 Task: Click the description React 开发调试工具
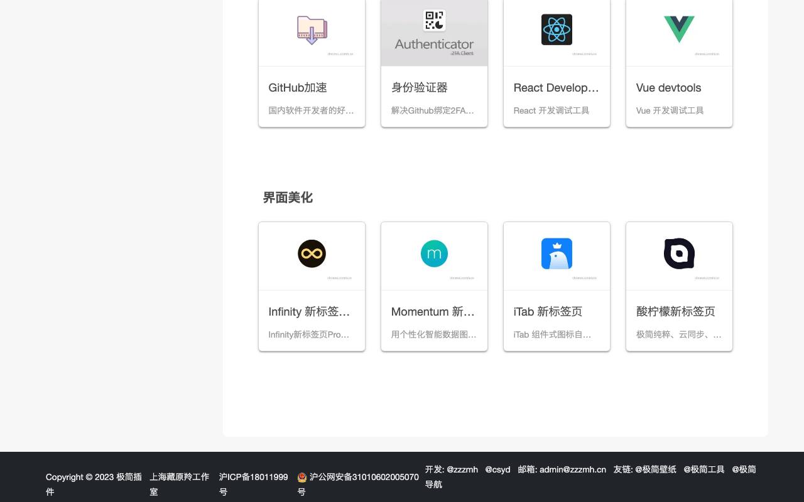click(551, 110)
